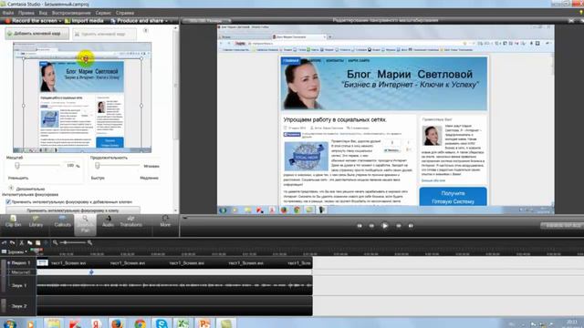The width and height of the screenshot is (584, 328).
Task: Click the Windows Start button
Action: pyautogui.click(x=9, y=324)
